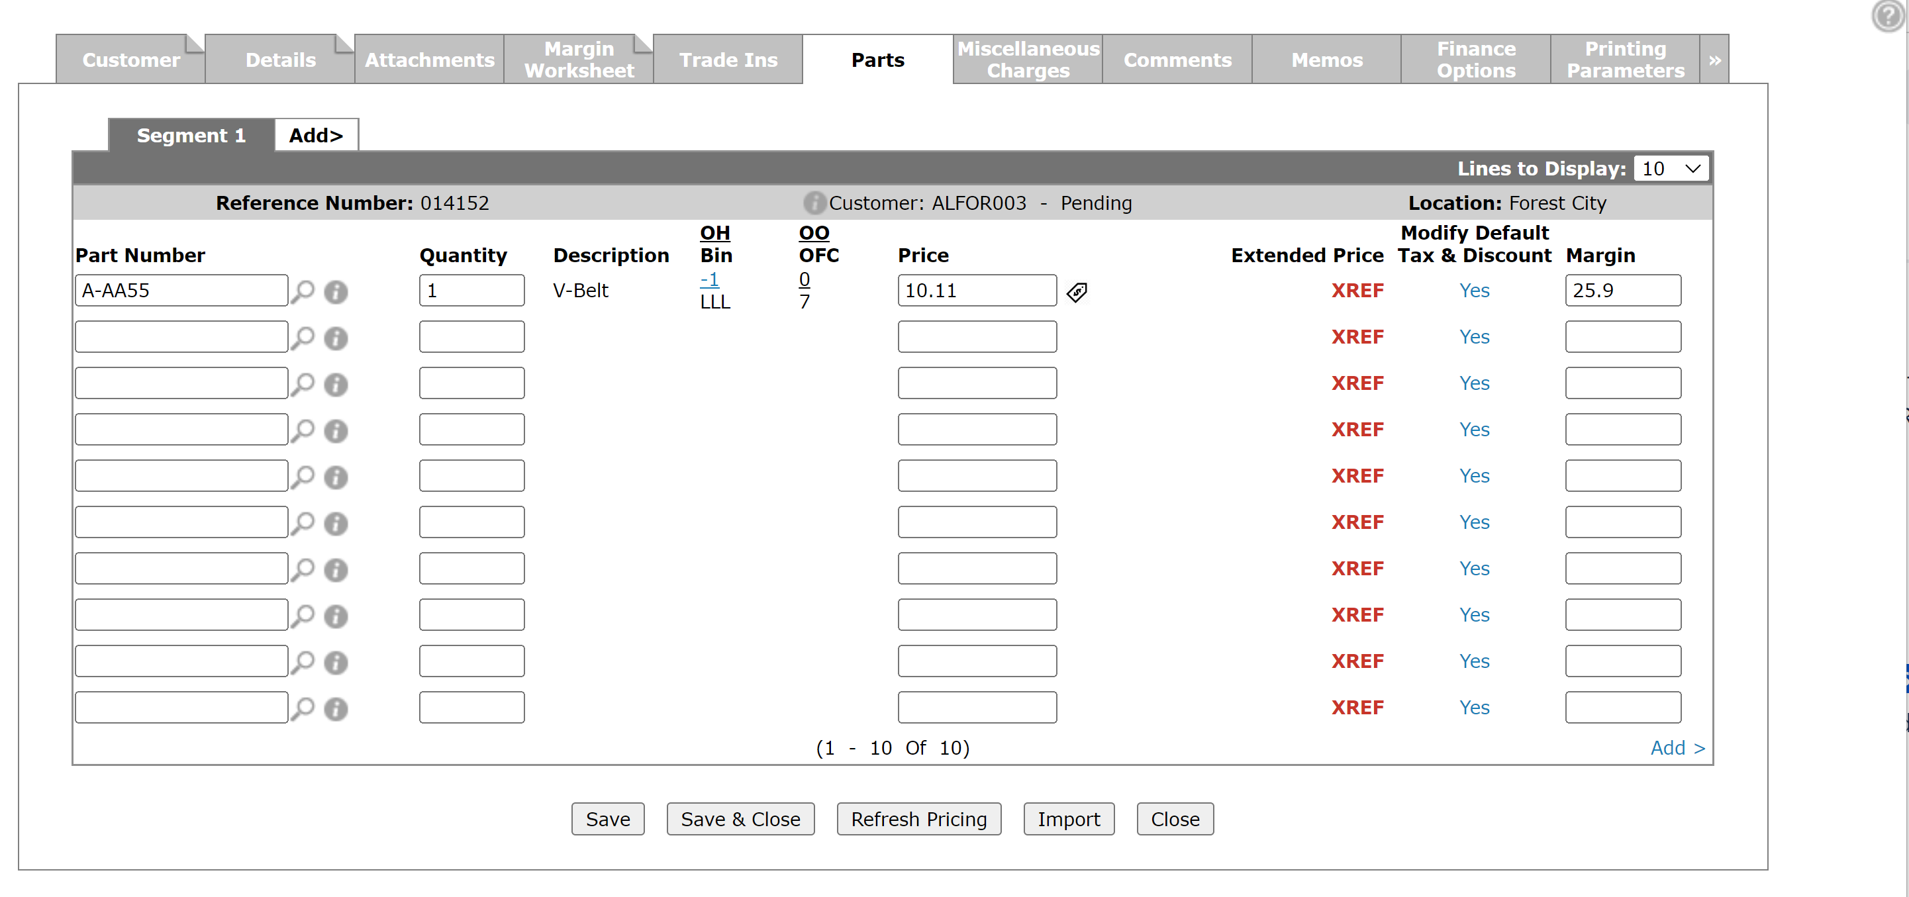Open the Comments tab

point(1177,60)
